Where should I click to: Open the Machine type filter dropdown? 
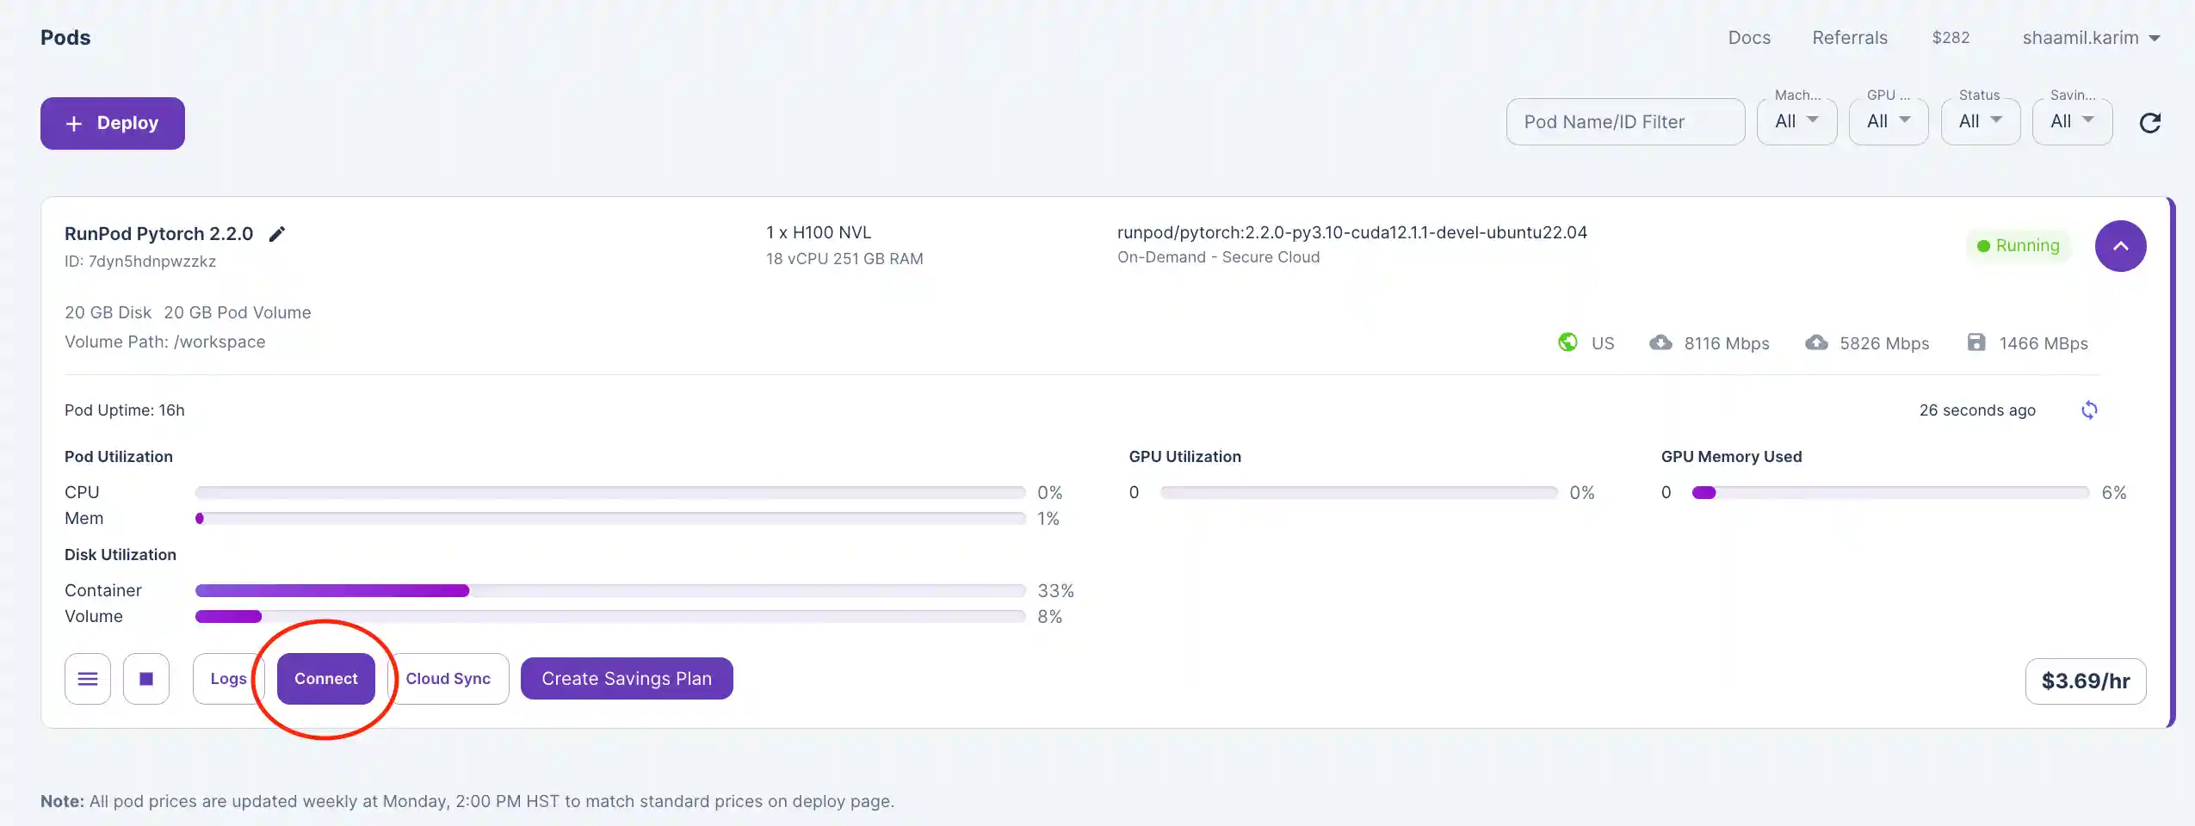pos(1796,122)
